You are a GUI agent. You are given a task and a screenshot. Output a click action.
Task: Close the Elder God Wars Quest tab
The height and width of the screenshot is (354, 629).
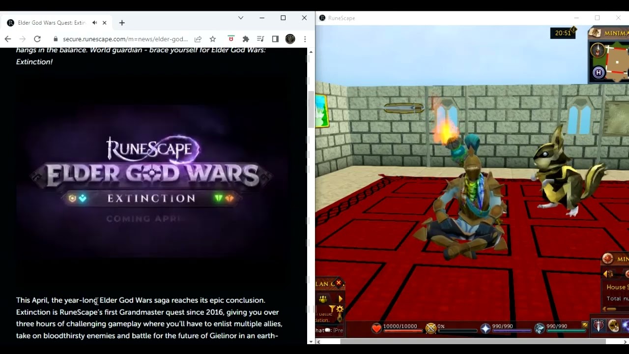click(104, 23)
